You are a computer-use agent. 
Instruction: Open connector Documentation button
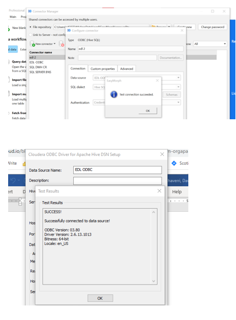(x=170, y=58)
